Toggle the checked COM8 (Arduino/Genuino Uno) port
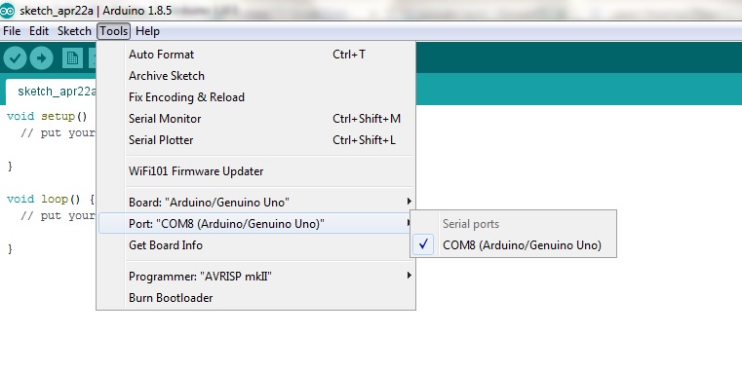 (514, 245)
